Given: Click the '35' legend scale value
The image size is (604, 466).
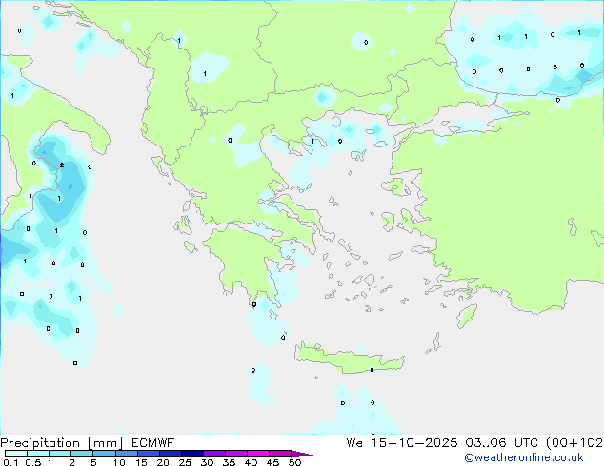Looking at the screenshot, I should (x=229, y=462).
